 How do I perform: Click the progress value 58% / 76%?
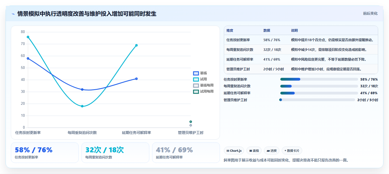[369, 79]
